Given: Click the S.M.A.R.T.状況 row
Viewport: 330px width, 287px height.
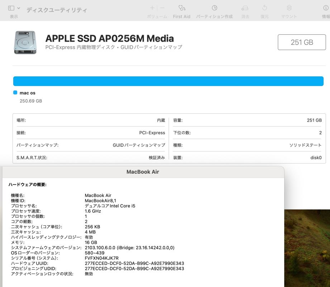Looking at the screenshot, I should 91,157.
